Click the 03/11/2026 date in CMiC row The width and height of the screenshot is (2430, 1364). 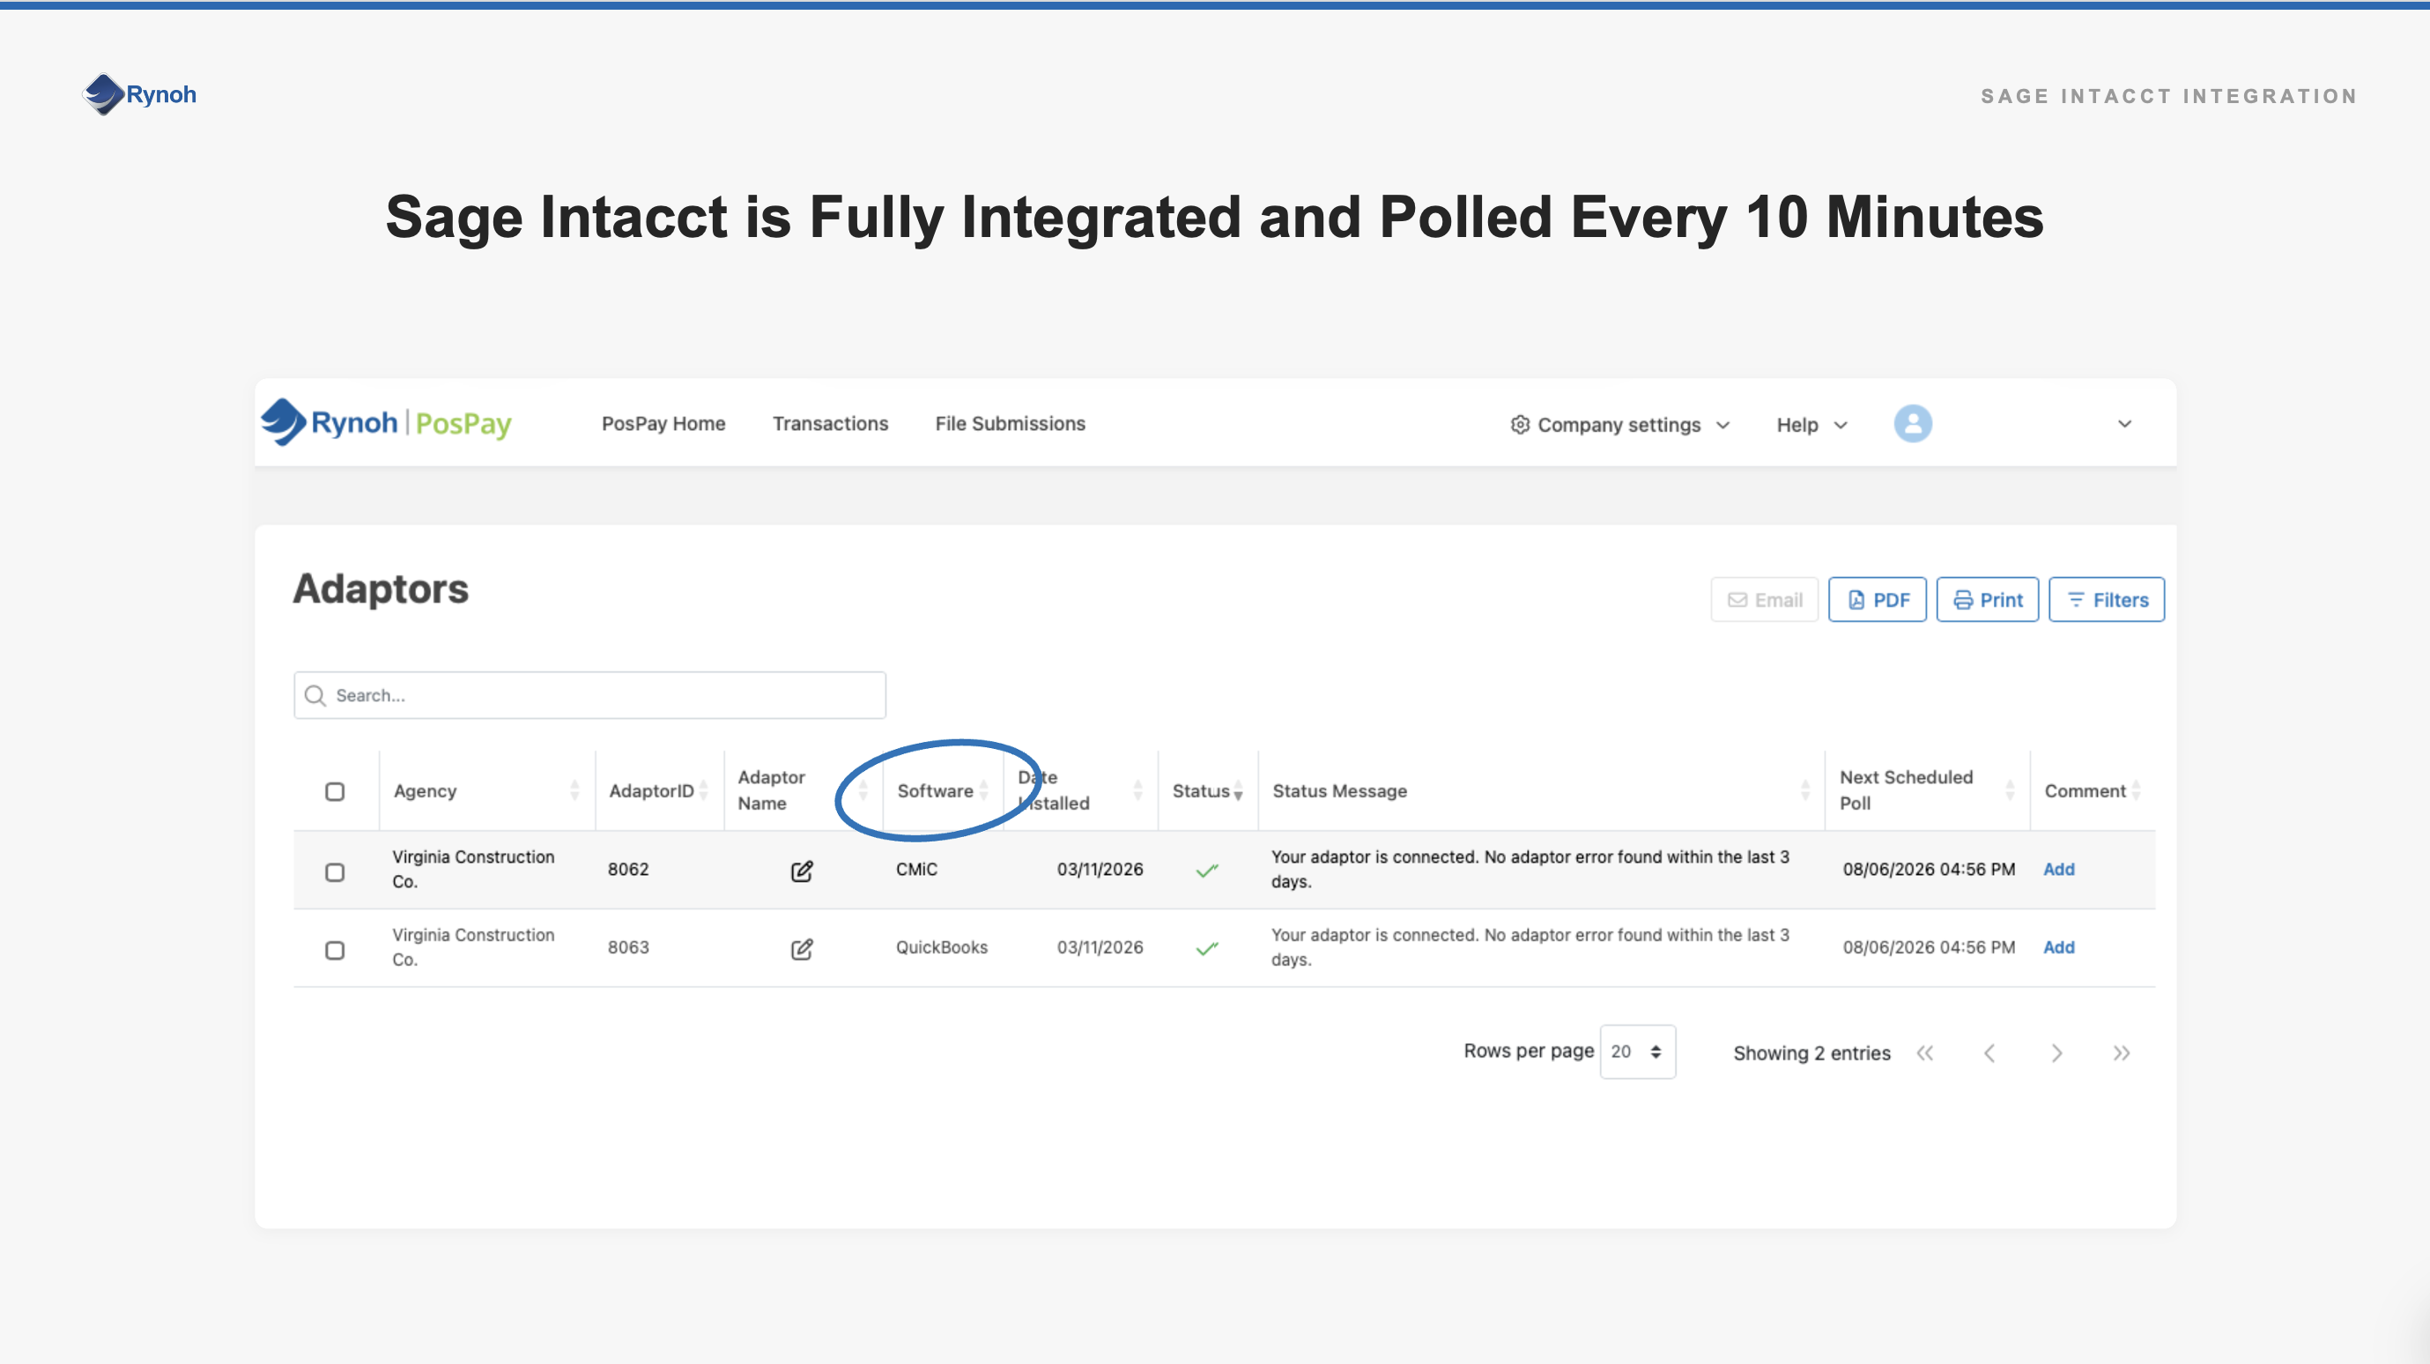(x=1100, y=869)
